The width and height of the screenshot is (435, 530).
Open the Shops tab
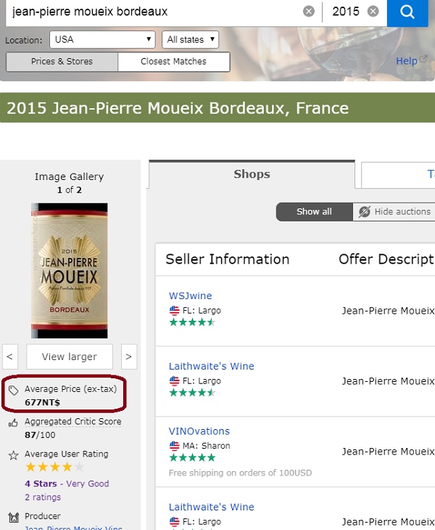point(252,174)
